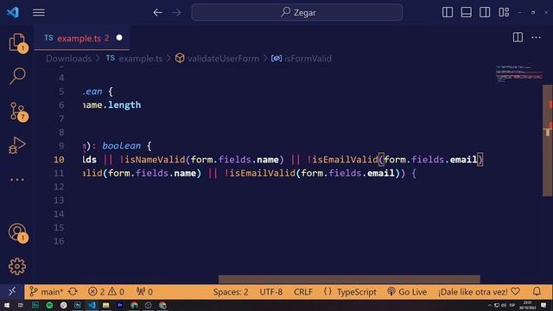Image resolution: width=553 pixels, height=311 pixels.
Task: Open the Accounts menu
Action: pyautogui.click(x=17, y=232)
